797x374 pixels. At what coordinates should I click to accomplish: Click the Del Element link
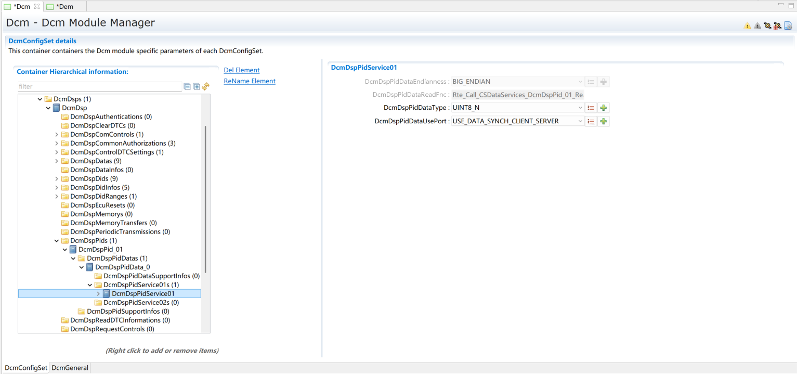pos(241,70)
